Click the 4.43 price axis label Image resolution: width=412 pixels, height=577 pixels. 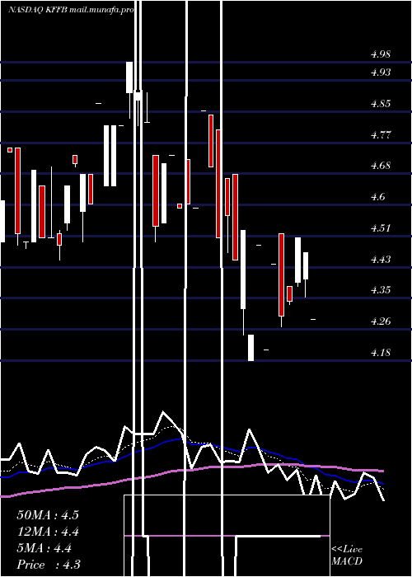[381, 260]
